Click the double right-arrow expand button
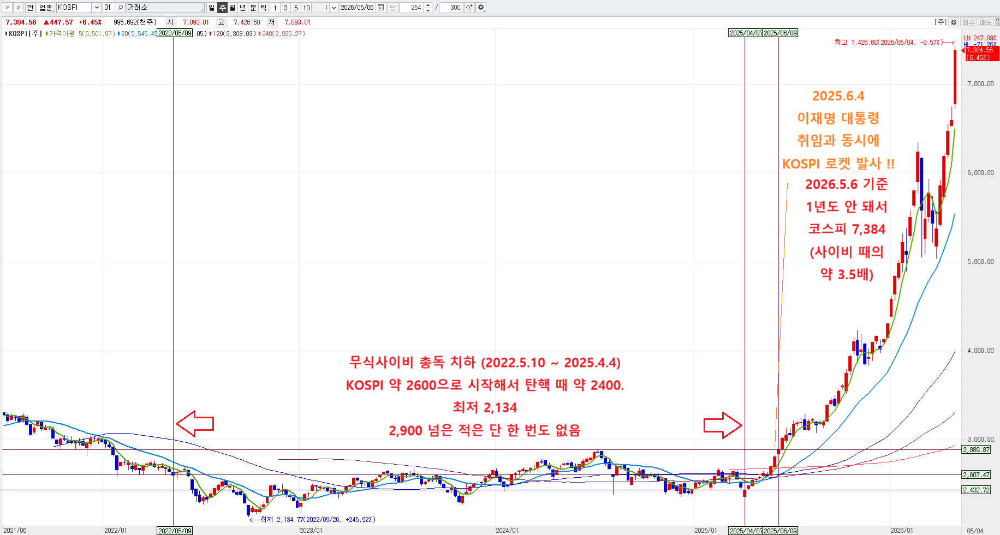 coord(8,8)
